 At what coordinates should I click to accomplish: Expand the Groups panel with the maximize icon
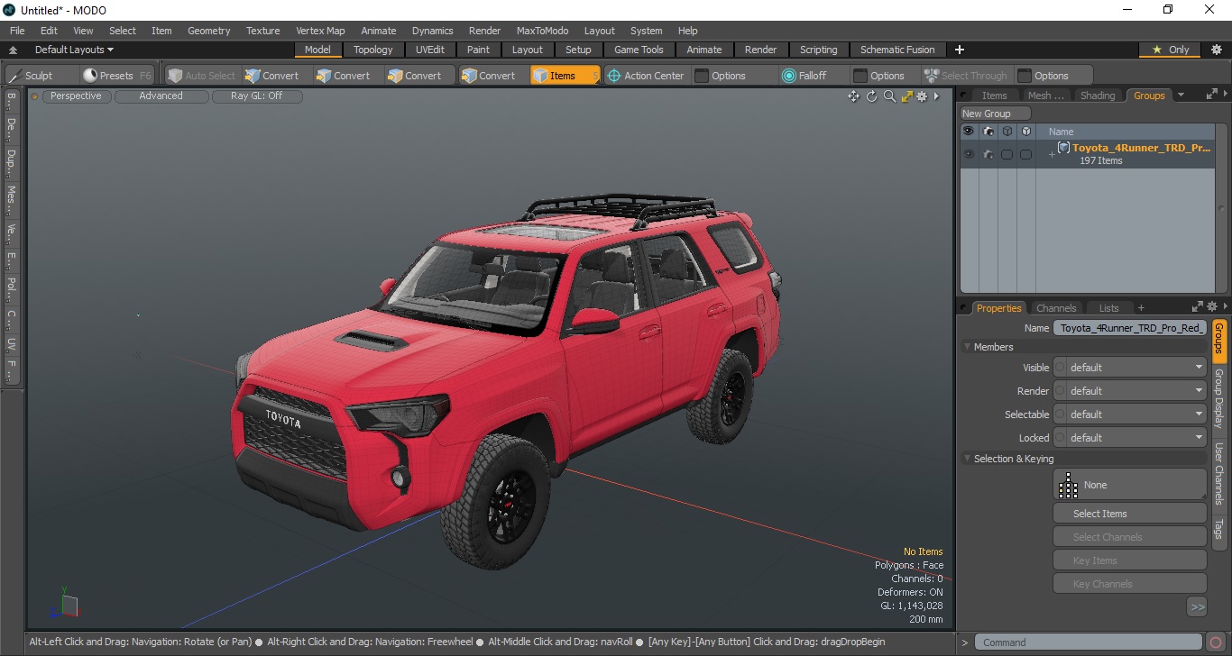pos(1211,94)
